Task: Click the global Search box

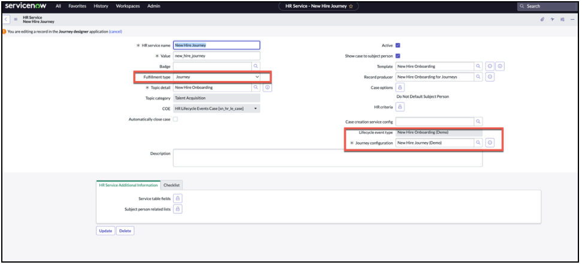Action: click(547, 7)
